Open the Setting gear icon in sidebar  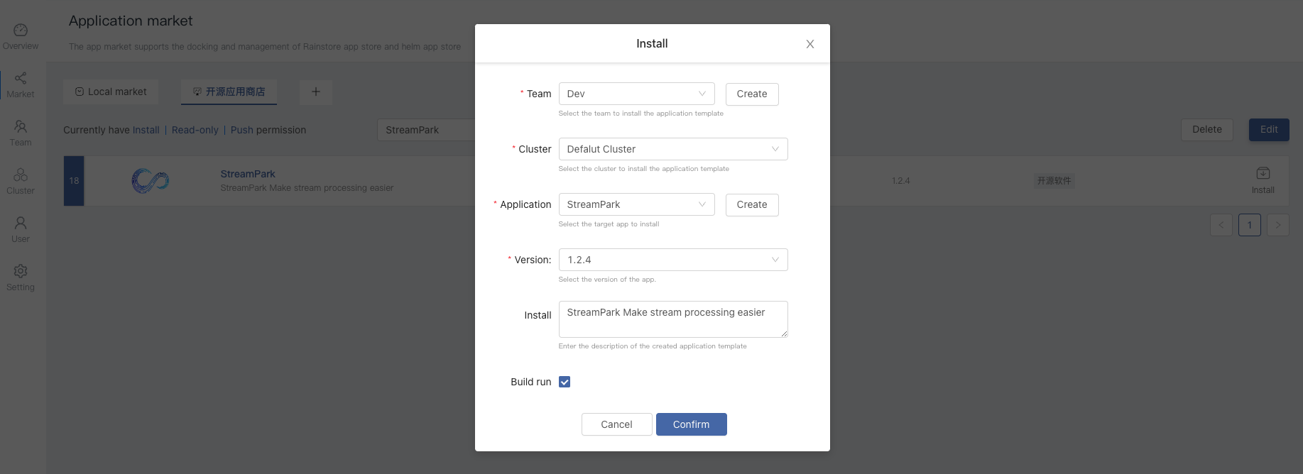pyautogui.click(x=21, y=271)
